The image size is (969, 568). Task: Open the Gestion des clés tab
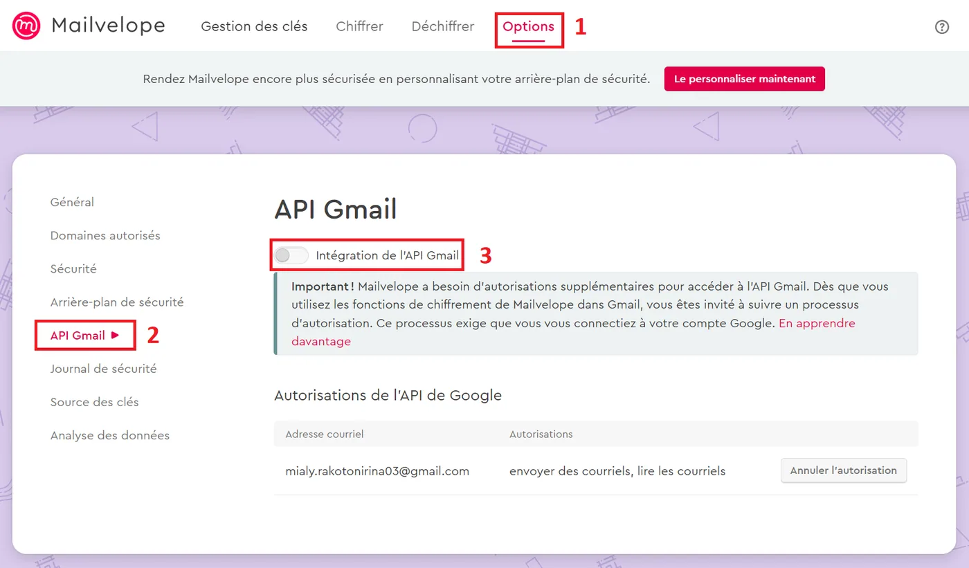coord(254,26)
